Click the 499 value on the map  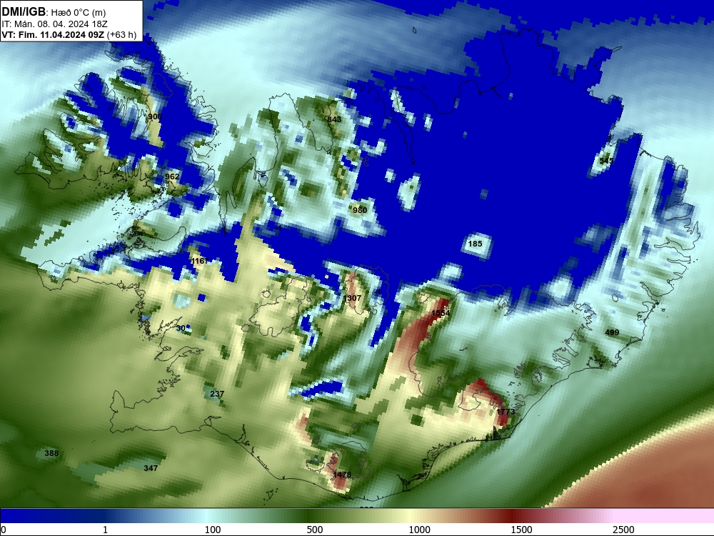tap(612, 333)
